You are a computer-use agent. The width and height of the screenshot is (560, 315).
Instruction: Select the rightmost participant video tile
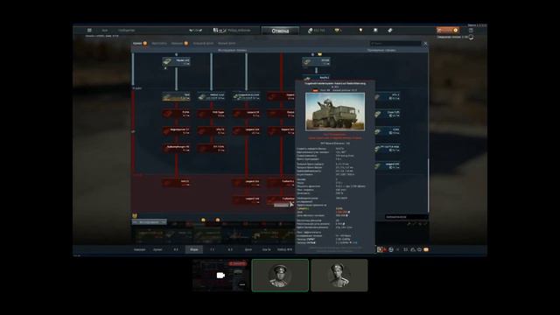point(339,276)
